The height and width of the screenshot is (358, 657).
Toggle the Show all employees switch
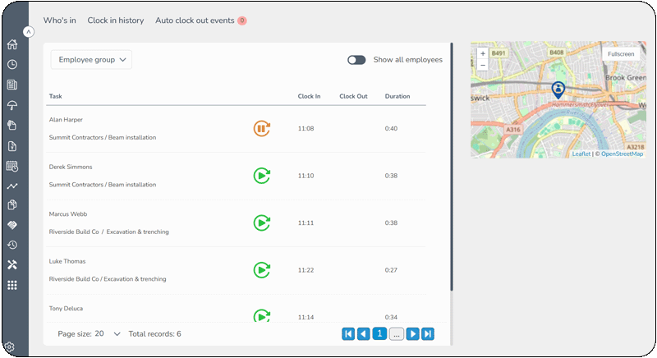(x=356, y=60)
